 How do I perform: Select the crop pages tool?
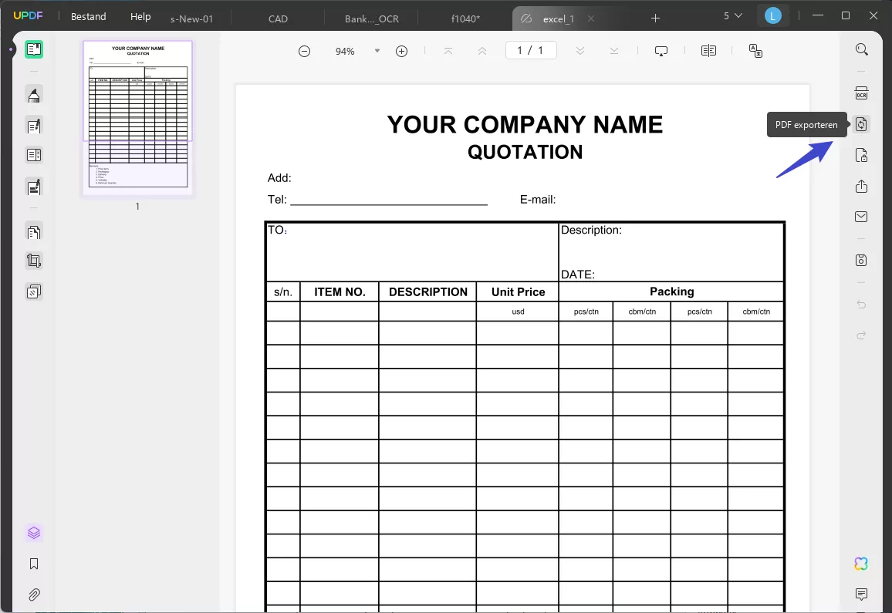pos(34,261)
